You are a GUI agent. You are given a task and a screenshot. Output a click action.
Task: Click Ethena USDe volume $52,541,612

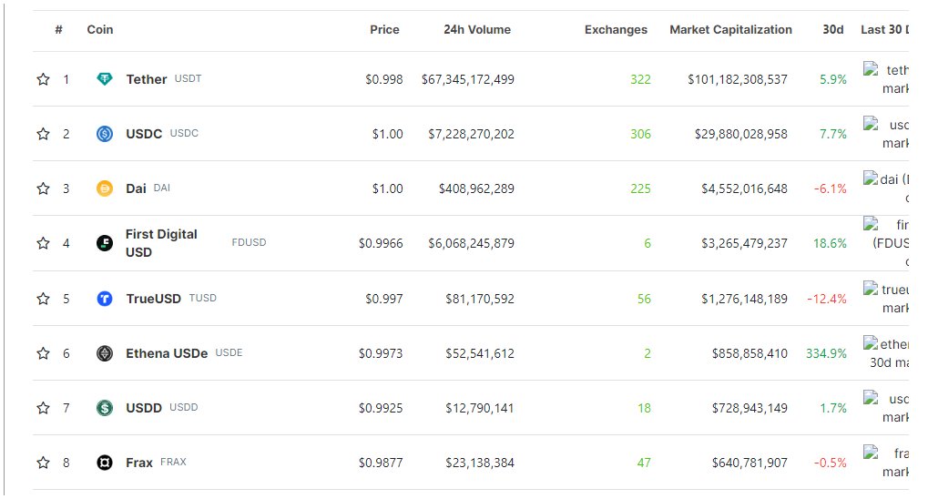(480, 353)
